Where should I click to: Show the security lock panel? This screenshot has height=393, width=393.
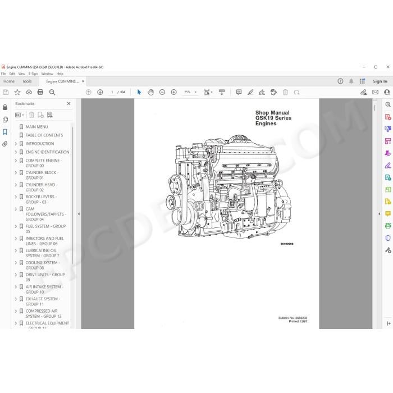[5, 108]
